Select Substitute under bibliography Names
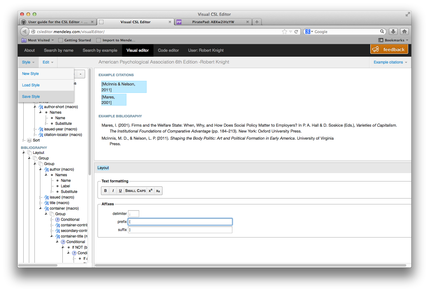Viewport: 429px width, 292px height. [69, 192]
